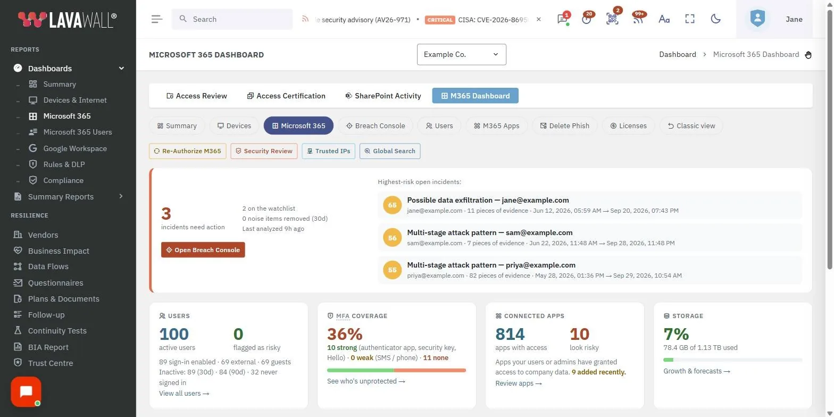
Task: Switch to Classic view
Action: (x=691, y=126)
